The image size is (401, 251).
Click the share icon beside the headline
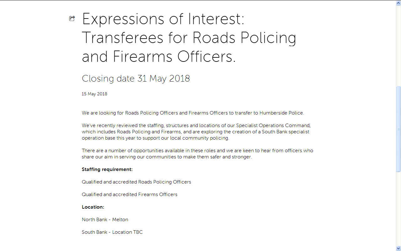click(72, 19)
